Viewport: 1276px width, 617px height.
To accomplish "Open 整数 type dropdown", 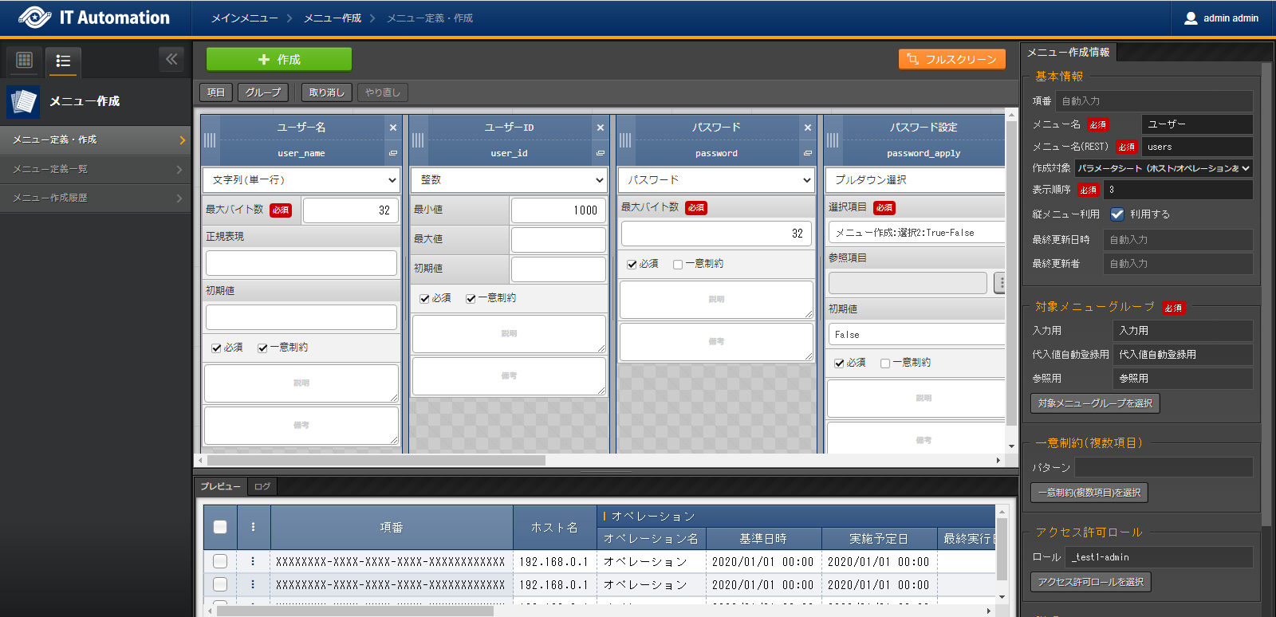I will [x=509, y=180].
